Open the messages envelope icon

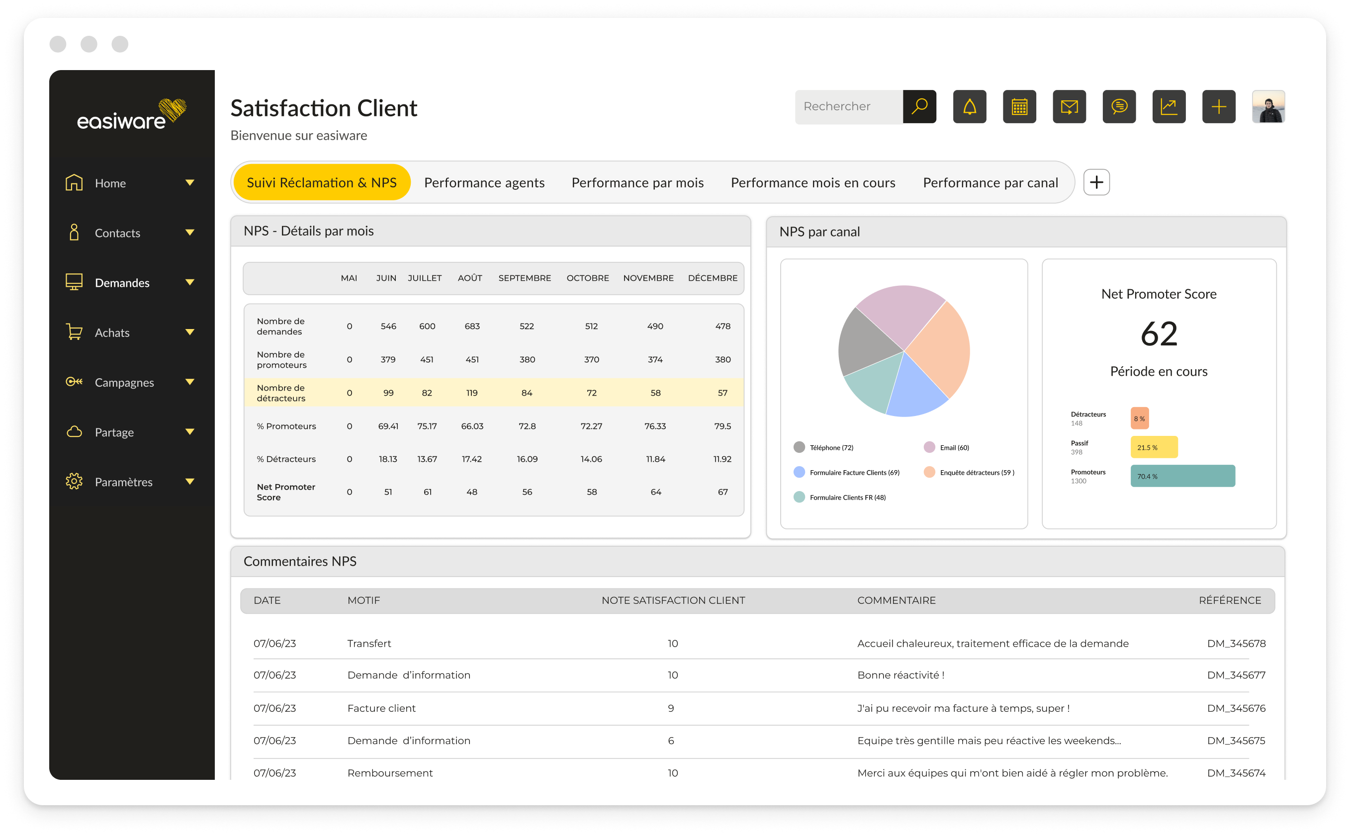1070,106
